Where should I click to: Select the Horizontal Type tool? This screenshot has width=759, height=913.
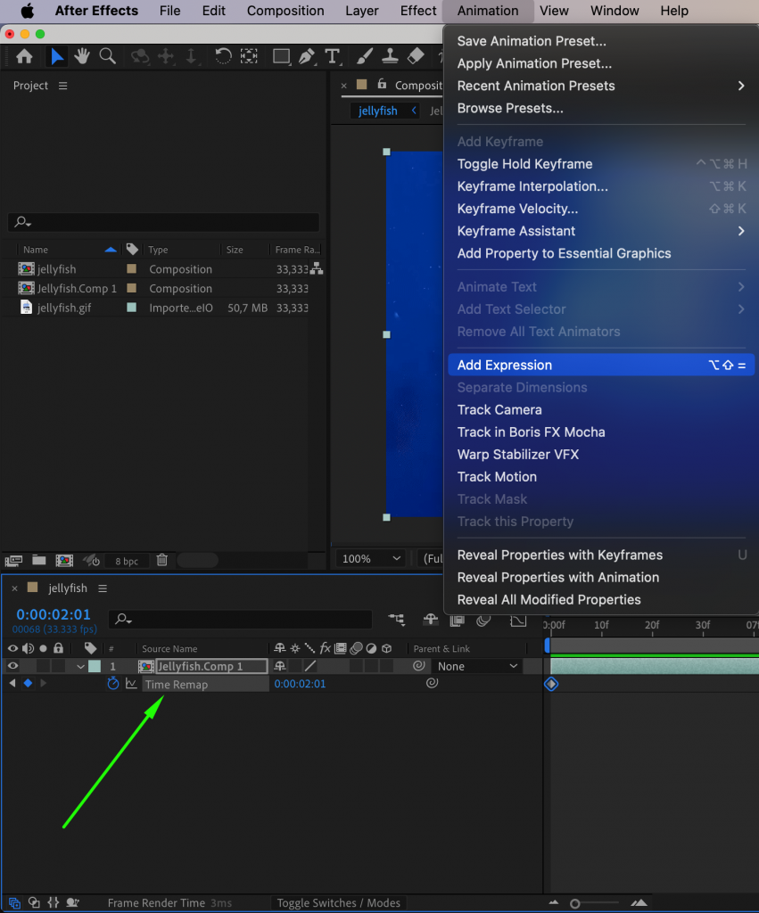coord(333,56)
